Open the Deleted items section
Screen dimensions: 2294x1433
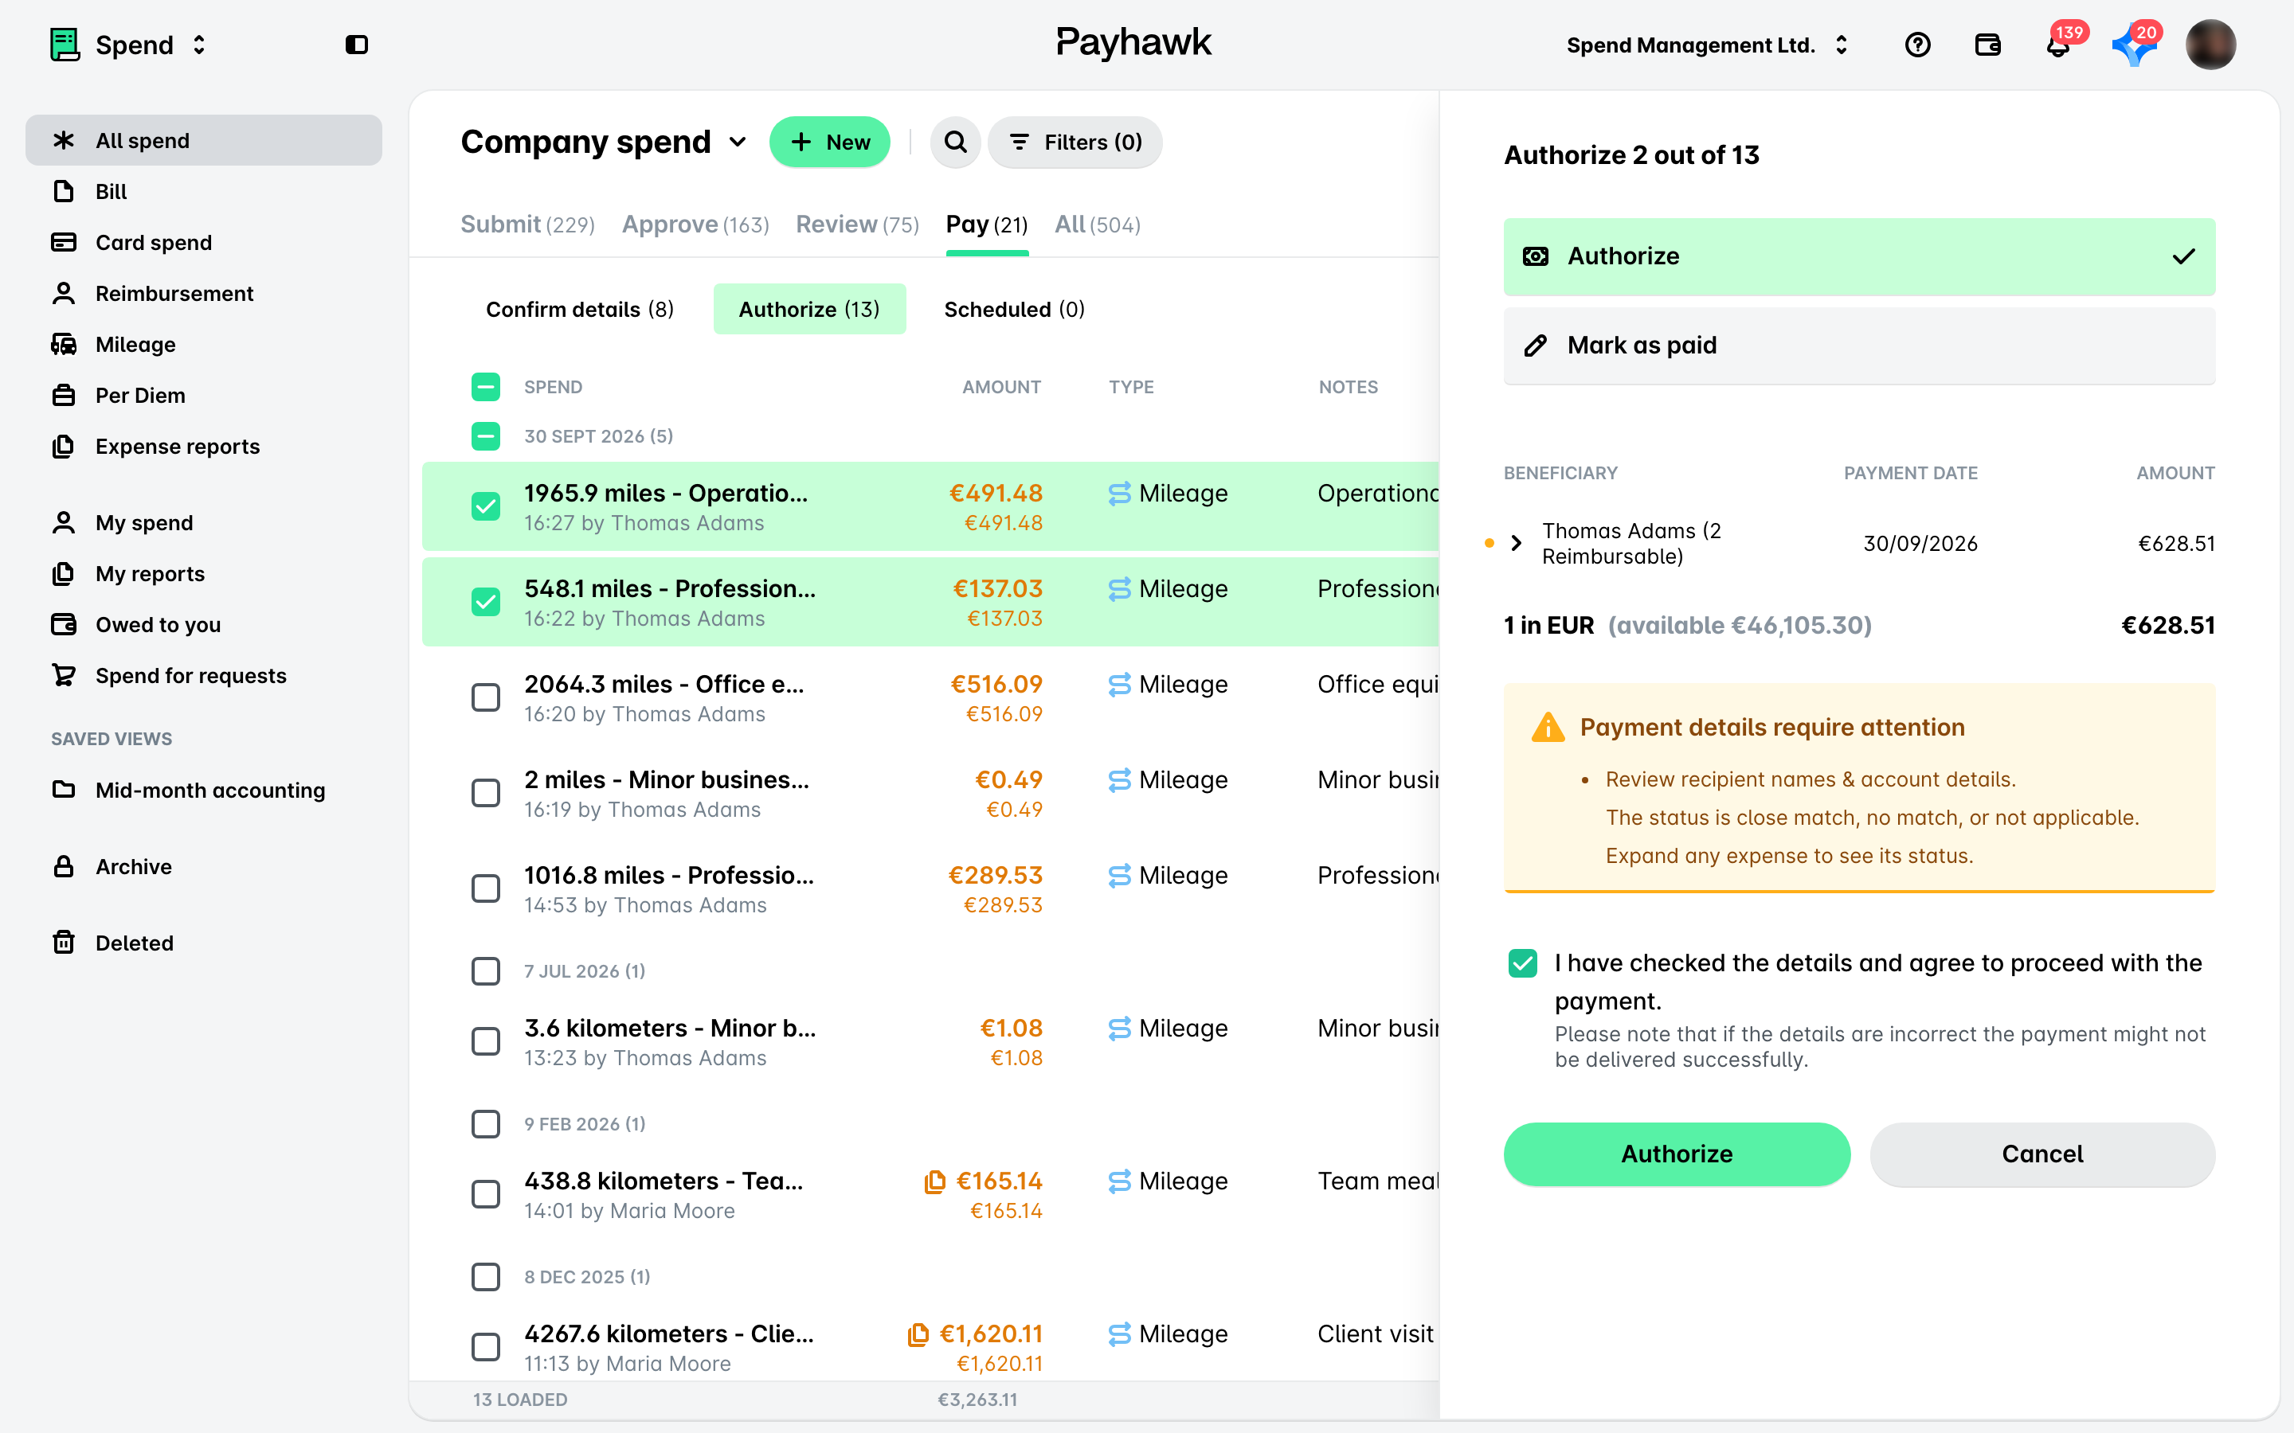204,943
